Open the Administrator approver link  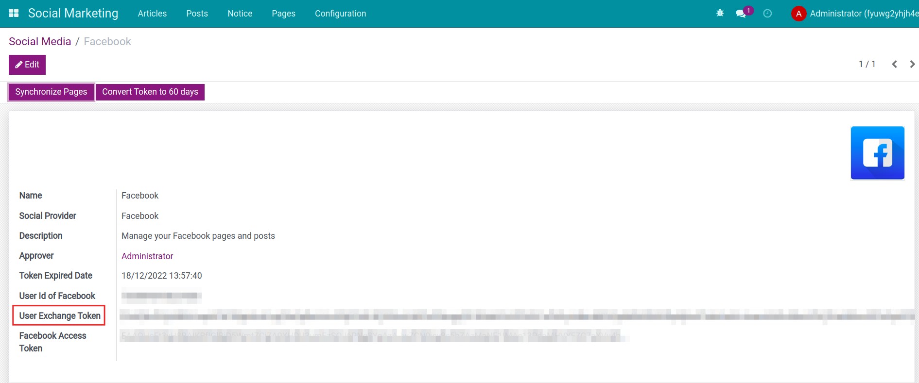click(147, 256)
